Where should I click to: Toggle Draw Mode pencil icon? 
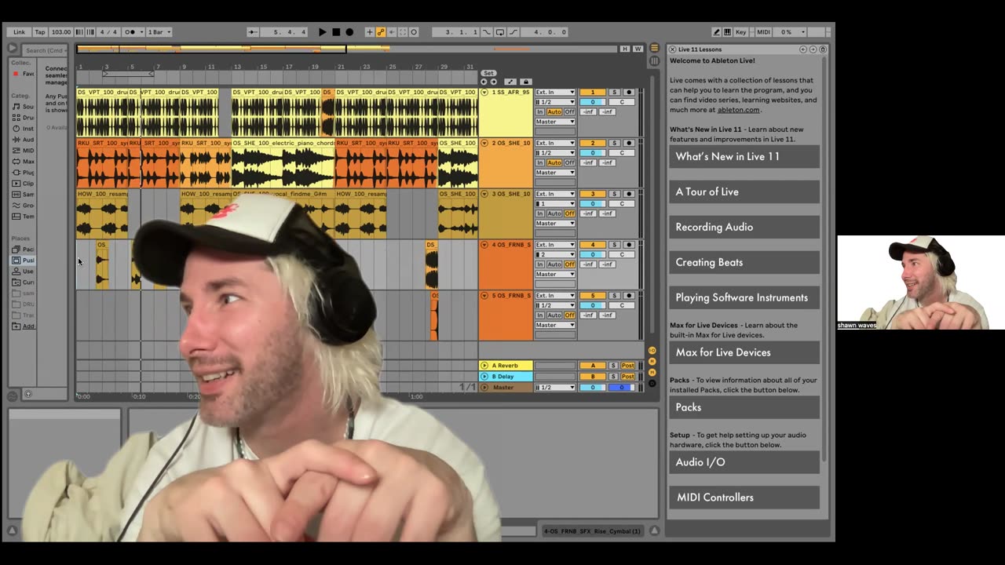tap(717, 32)
